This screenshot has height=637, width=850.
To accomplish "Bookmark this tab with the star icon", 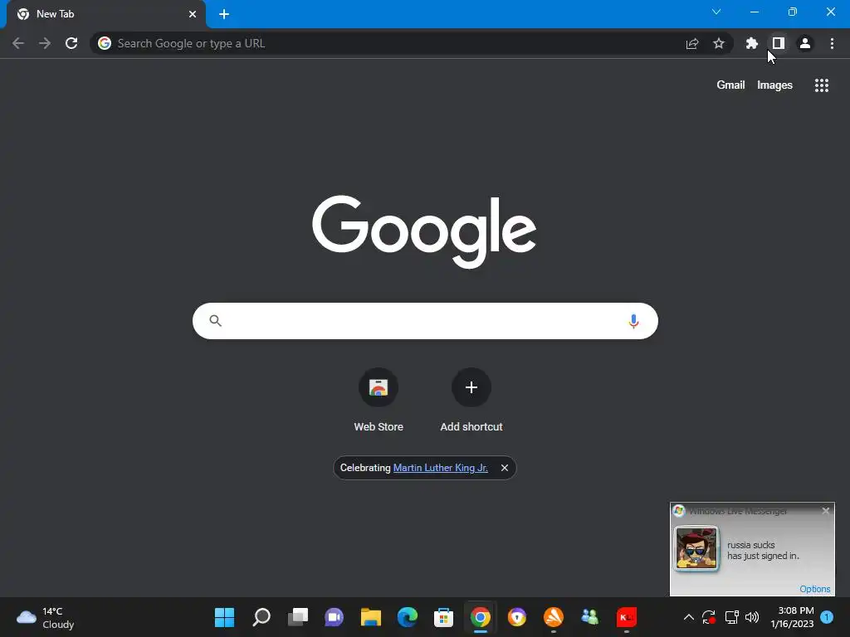I will pyautogui.click(x=719, y=43).
